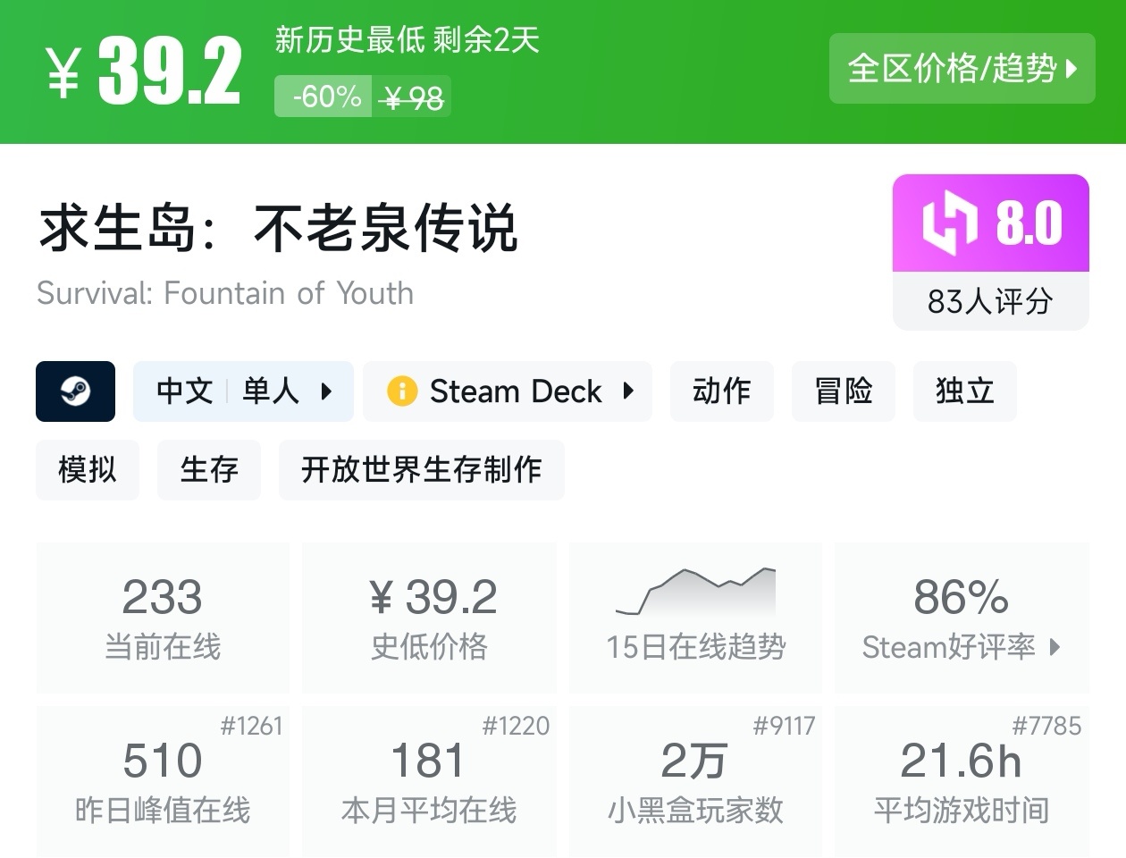Select the 动作 genre tag
This screenshot has height=858, width=1126.
click(721, 391)
